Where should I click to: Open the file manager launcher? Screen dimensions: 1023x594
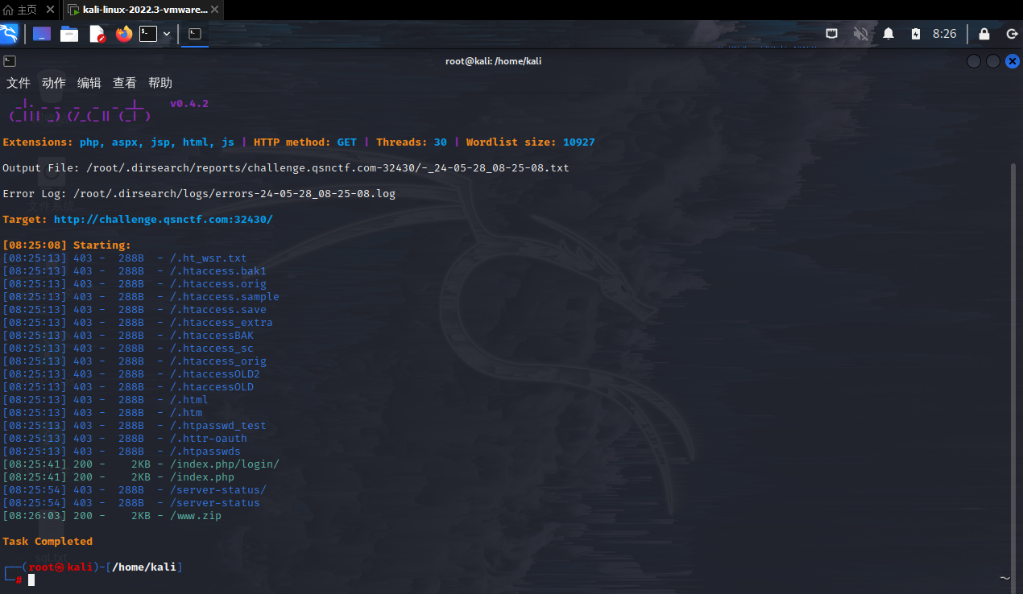(x=69, y=34)
